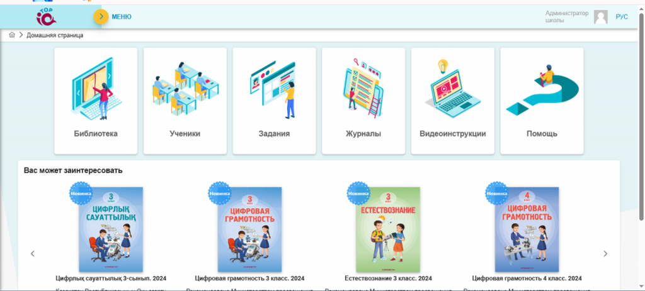Click the TOP IQ logo
Image resolution: width=645 pixels, height=291 pixels.
(x=48, y=17)
